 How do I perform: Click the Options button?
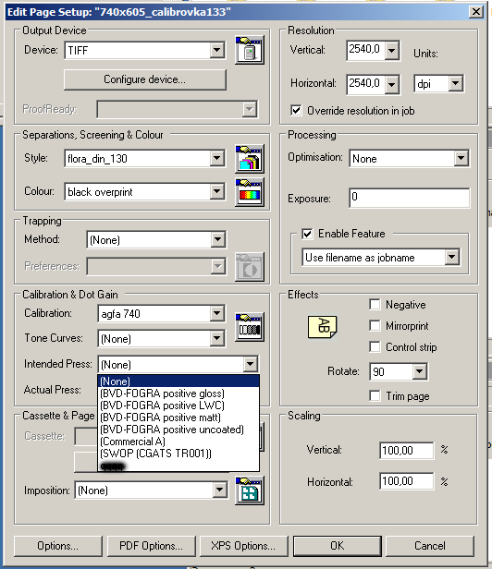pos(58,546)
